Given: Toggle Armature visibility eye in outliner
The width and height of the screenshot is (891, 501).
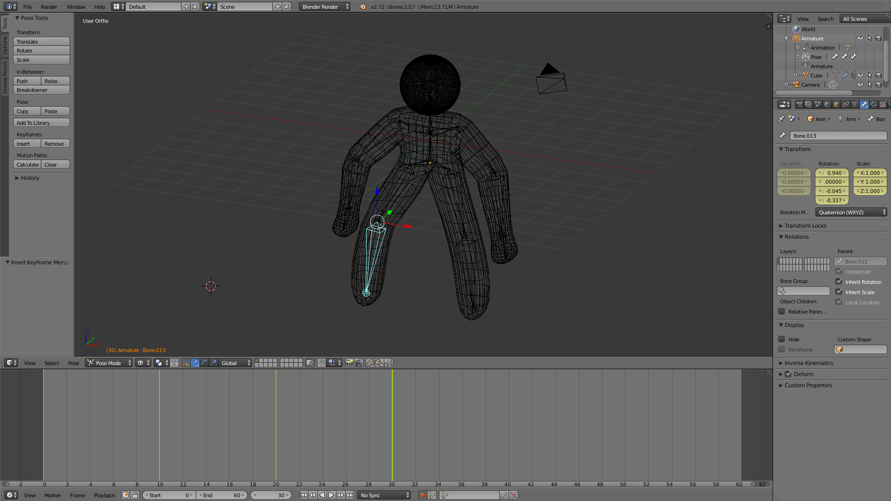Looking at the screenshot, I should point(860,39).
